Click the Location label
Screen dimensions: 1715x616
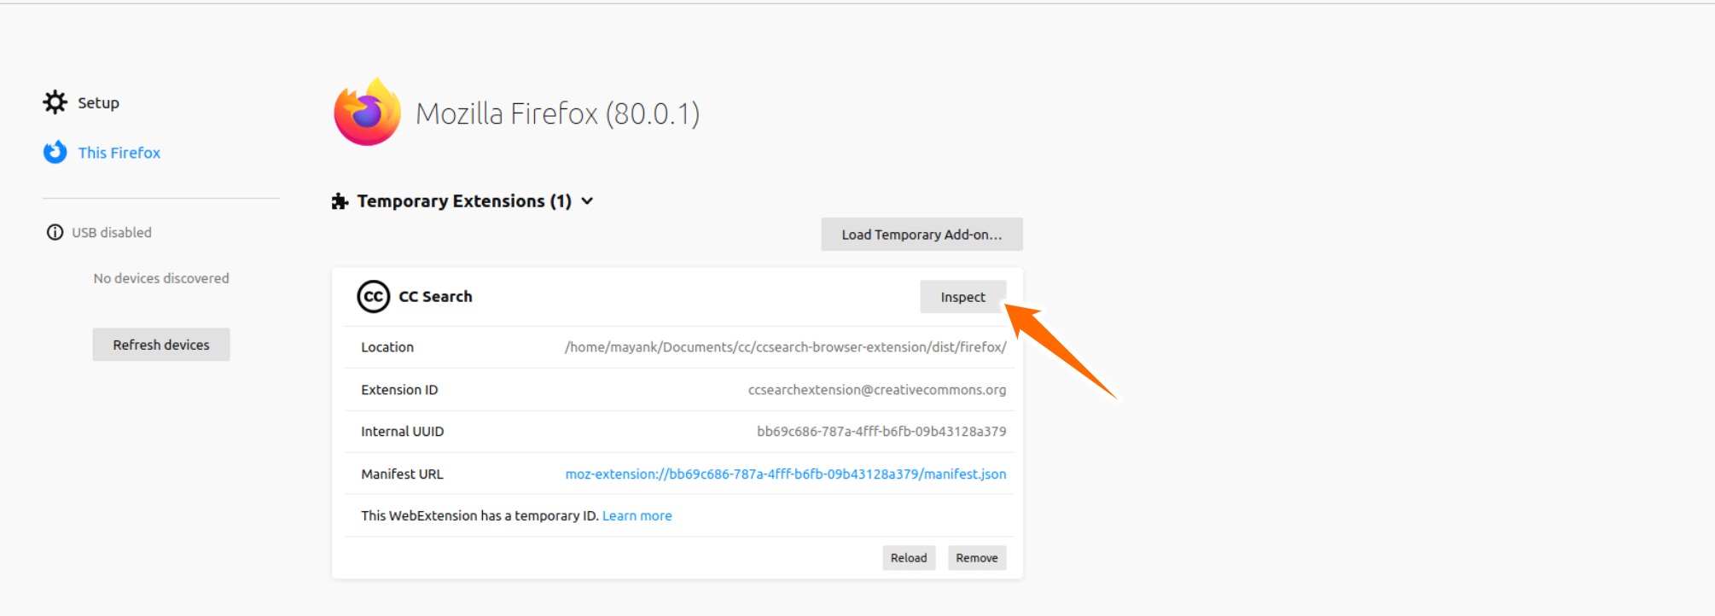(387, 347)
